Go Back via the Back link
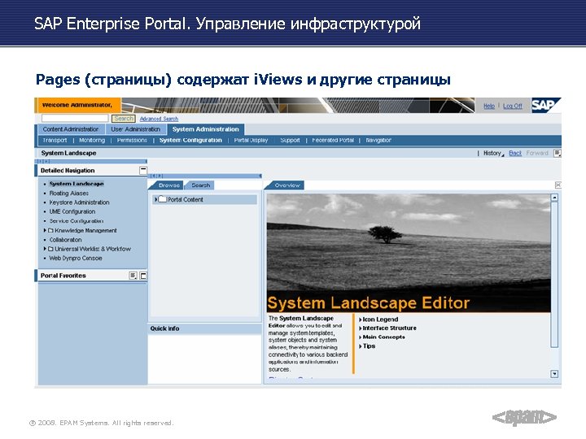The image size is (586, 439). click(515, 153)
